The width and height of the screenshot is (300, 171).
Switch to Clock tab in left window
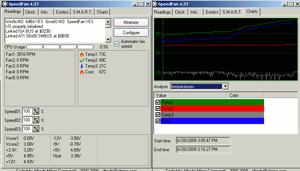pos(30,12)
